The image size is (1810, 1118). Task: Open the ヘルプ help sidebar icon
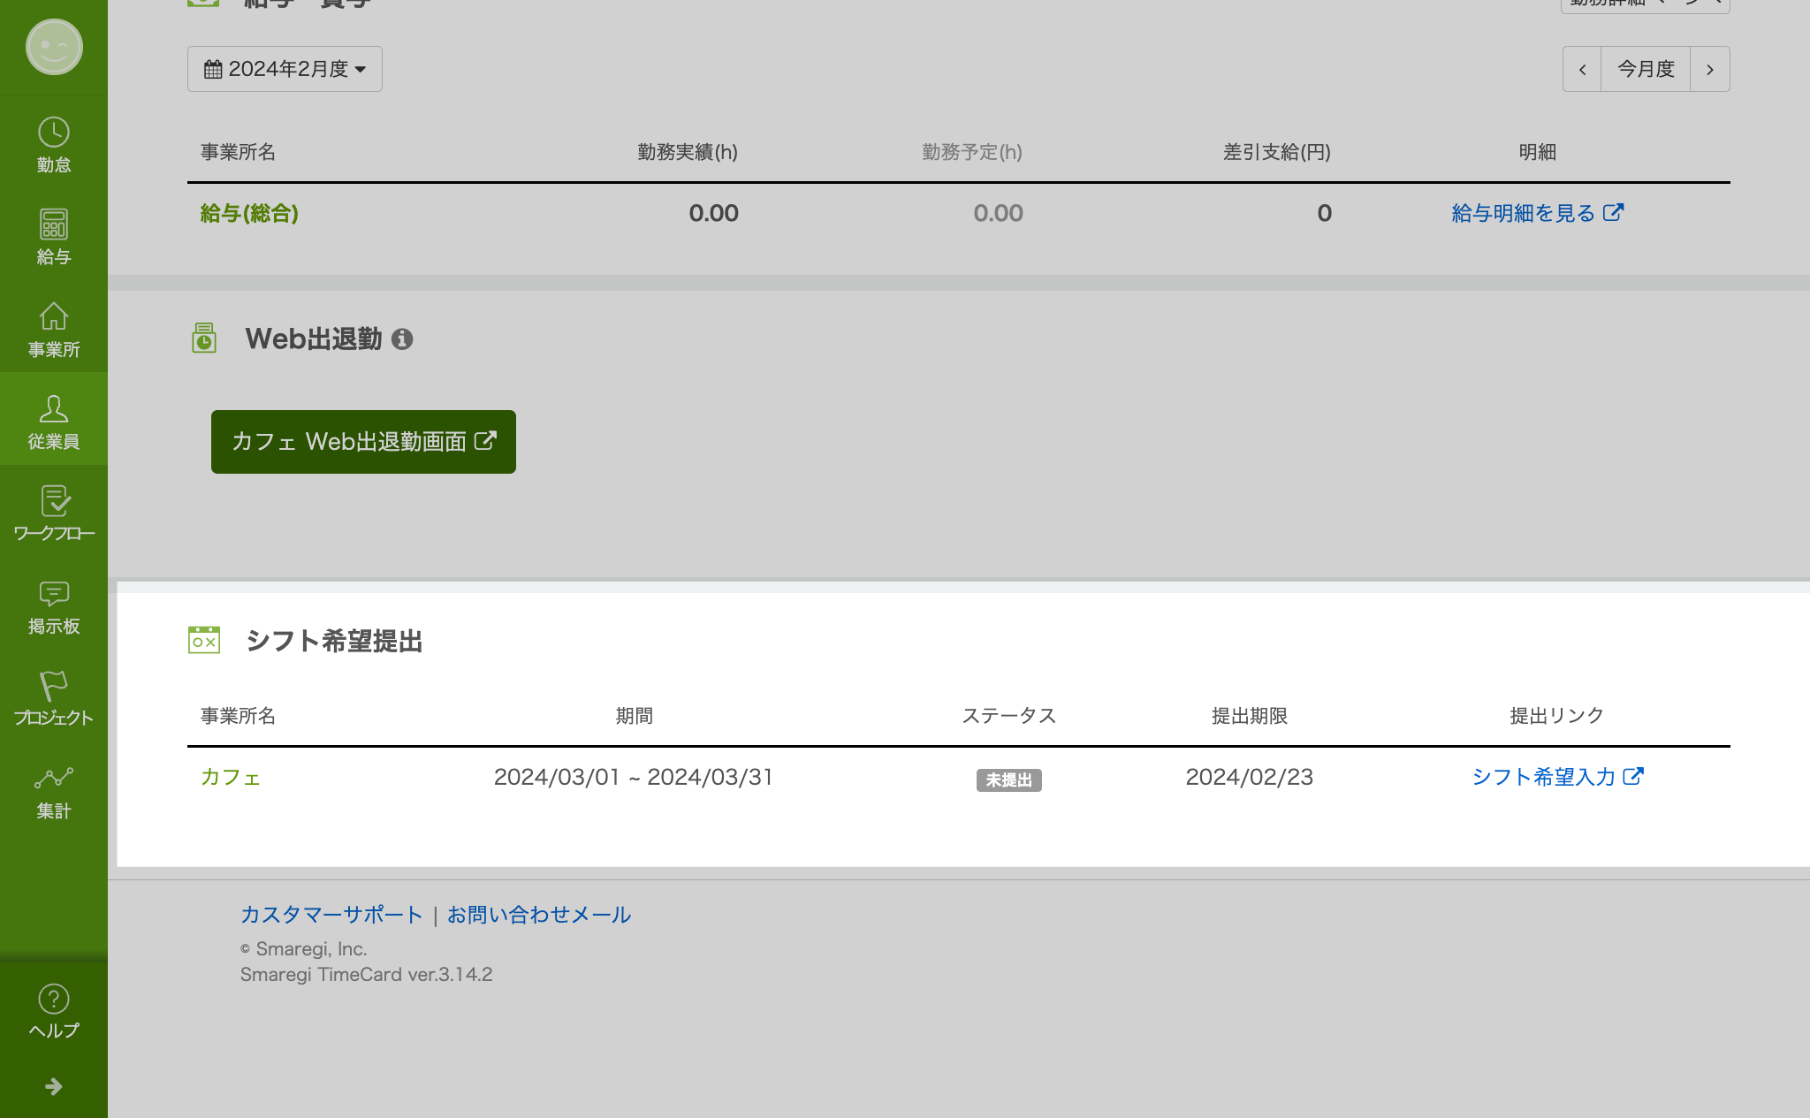(x=54, y=1011)
